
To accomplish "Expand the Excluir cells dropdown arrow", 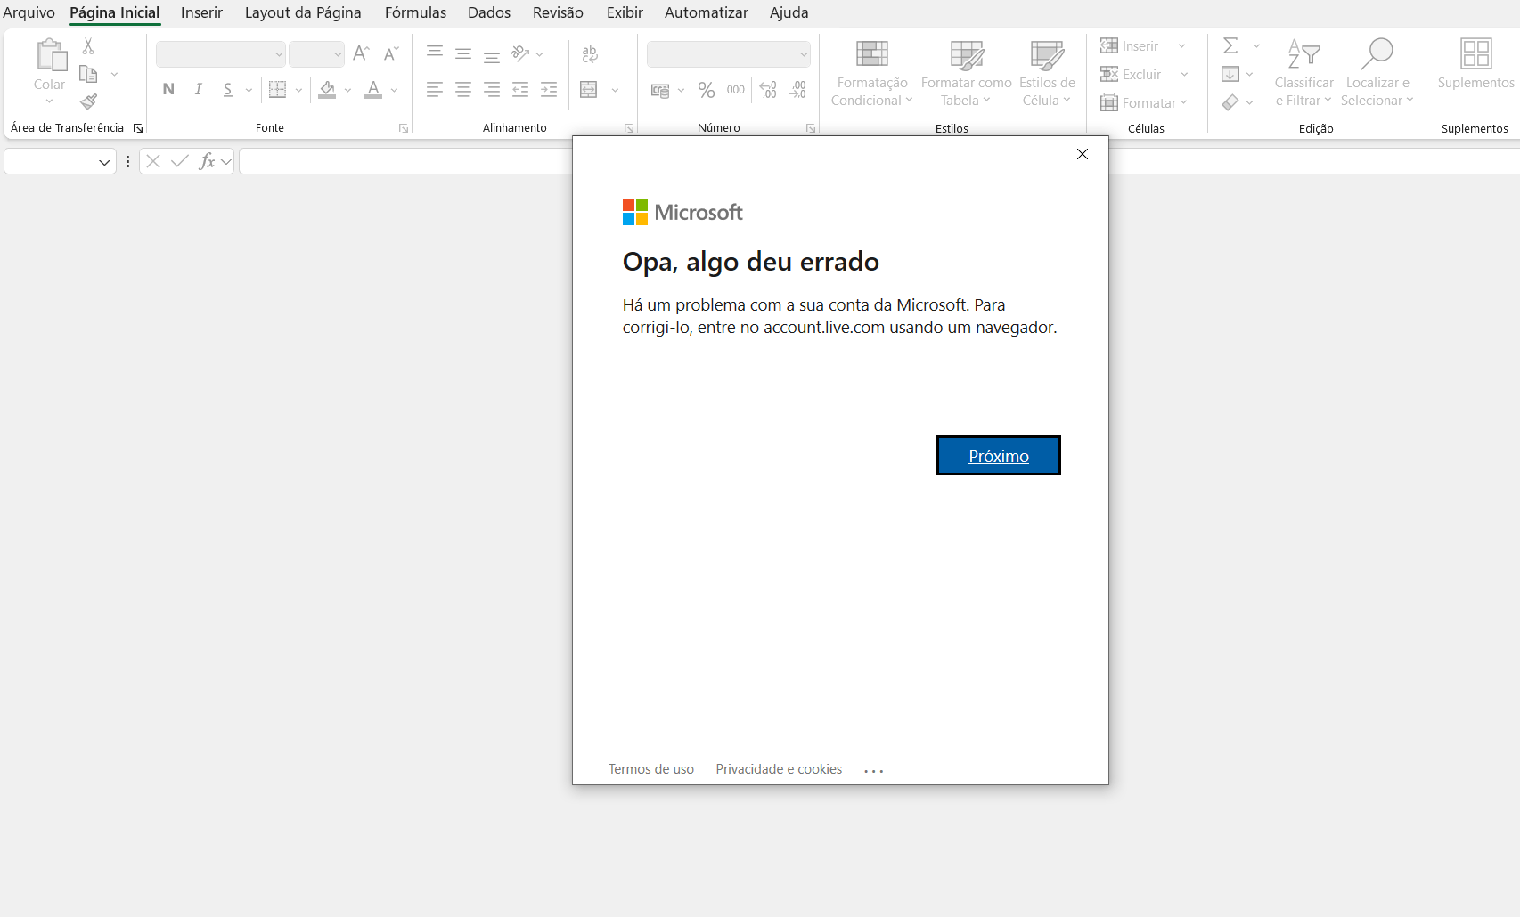I will [1184, 75].
